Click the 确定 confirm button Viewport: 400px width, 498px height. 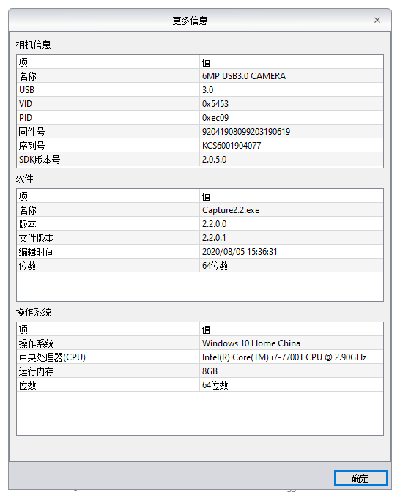360,477
